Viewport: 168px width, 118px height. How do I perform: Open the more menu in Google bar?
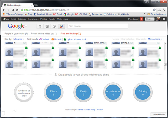tap(66, 19)
